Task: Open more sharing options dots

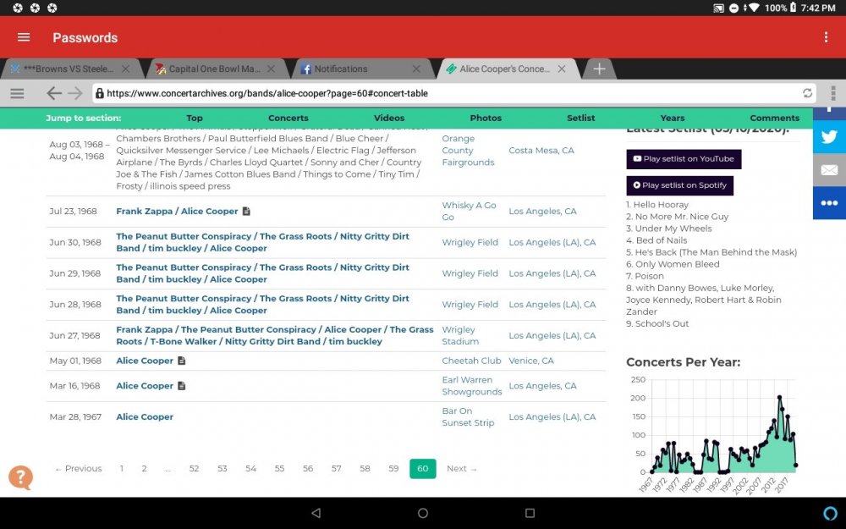Action: click(x=829, y=203)
